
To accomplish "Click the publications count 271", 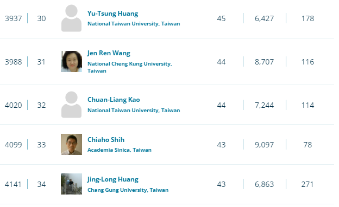I will coord(307,184).
